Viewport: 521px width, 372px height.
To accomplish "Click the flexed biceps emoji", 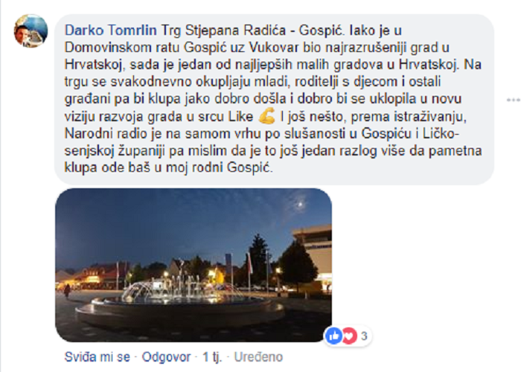I will [266, 117].
